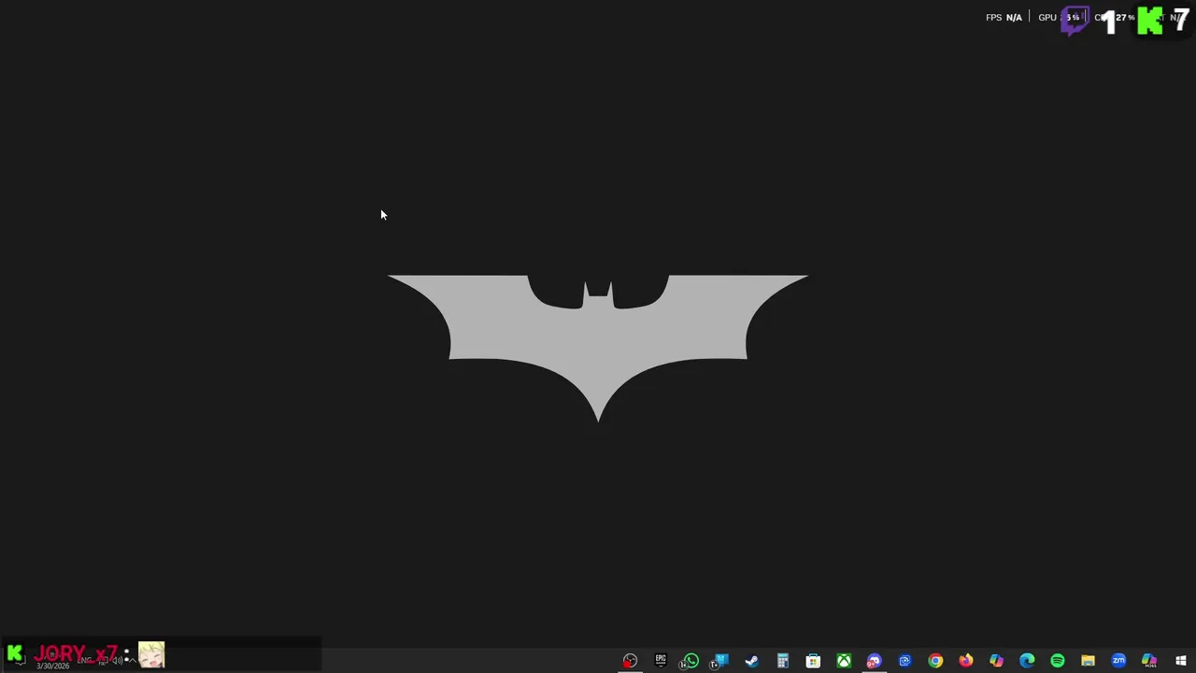Open Microsoft Copilot icon
The height and width of the screenshot is (673, 1196).
[x=996, y=661]
